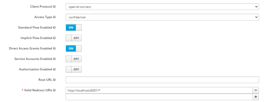Click help icon next to Access Type
The width and height of the screenshot is (268, 102).
pyautogui.click(x=54, y=17)
